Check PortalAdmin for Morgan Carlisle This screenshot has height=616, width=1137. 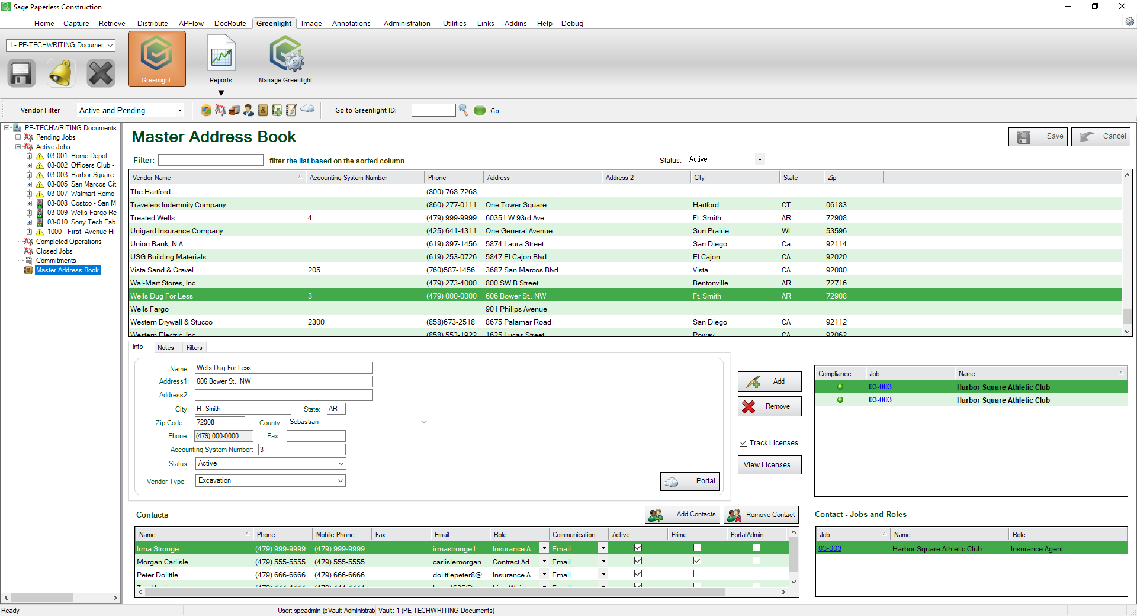[x=756, y=561]
